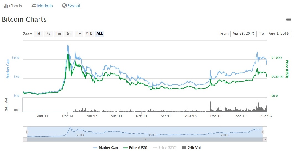Click the Bitcoin Charts heading
Image resolution: width=300 pixels, height=151 pixels.
coord(24,20)
